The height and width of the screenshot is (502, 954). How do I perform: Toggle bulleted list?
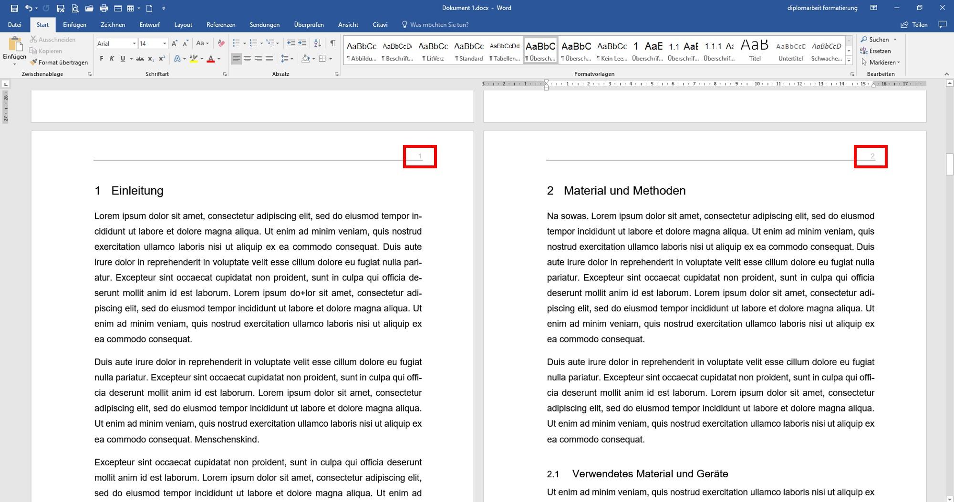click(236, 43)
